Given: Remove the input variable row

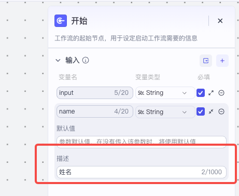Looking at the screenshot, I should 221,93.
